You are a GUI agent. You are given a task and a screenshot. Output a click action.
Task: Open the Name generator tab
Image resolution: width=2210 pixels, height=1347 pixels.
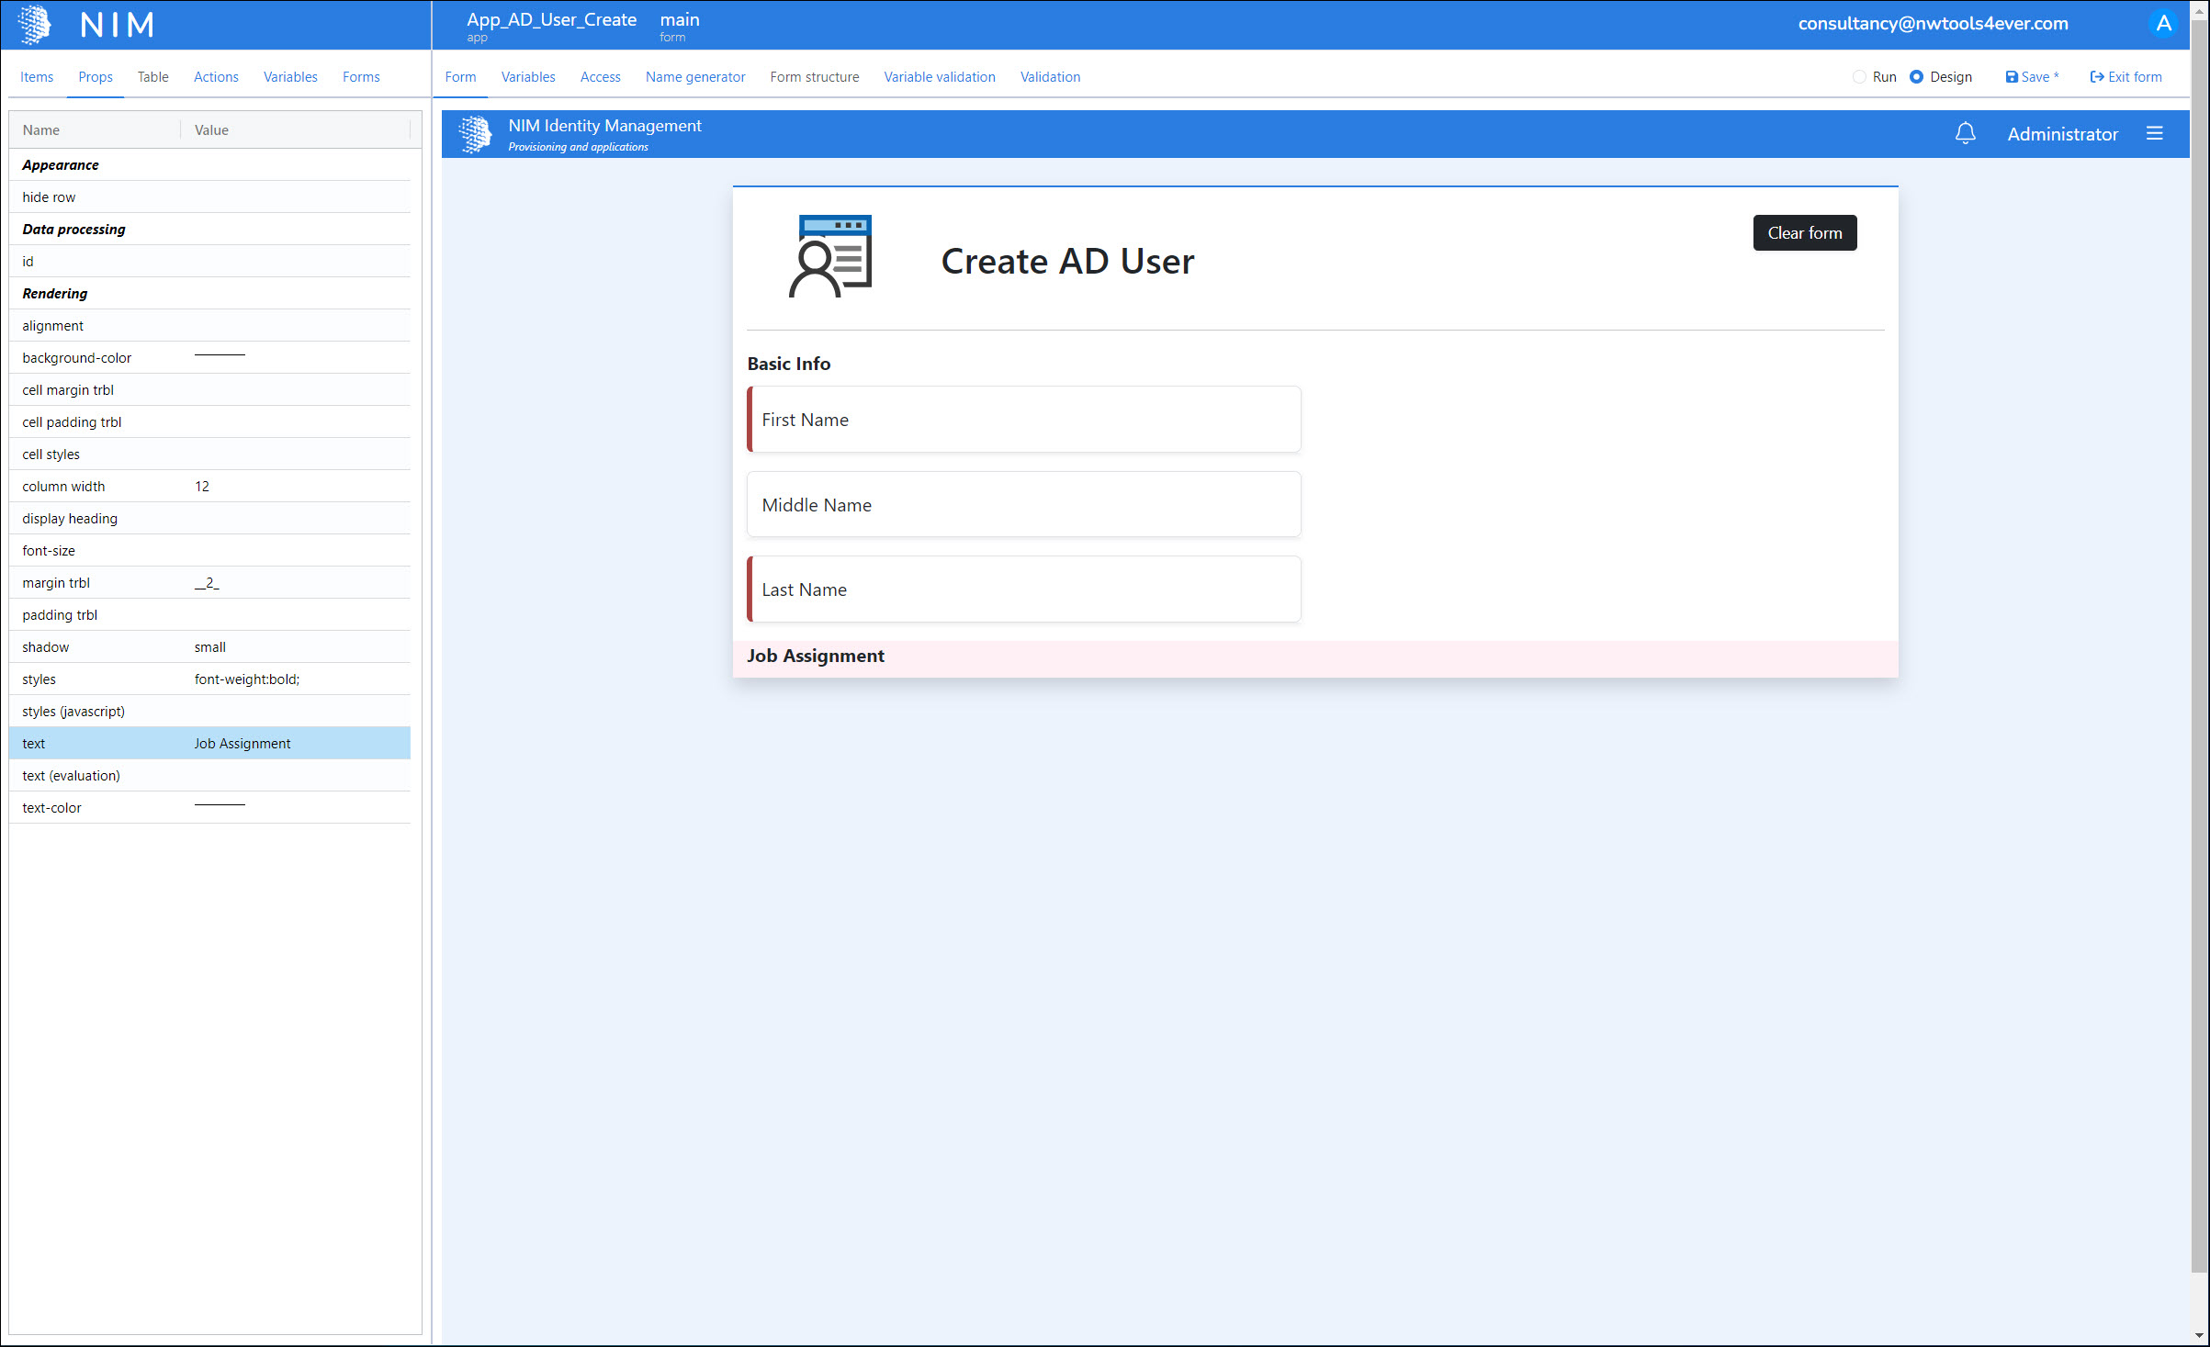pyautogui.click(x=694, y=77)
